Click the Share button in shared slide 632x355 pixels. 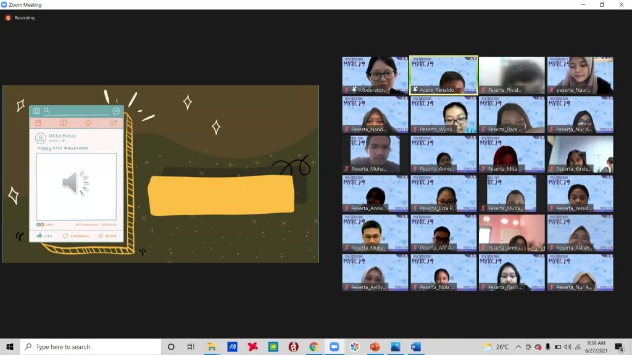click(x=107, y=236)
